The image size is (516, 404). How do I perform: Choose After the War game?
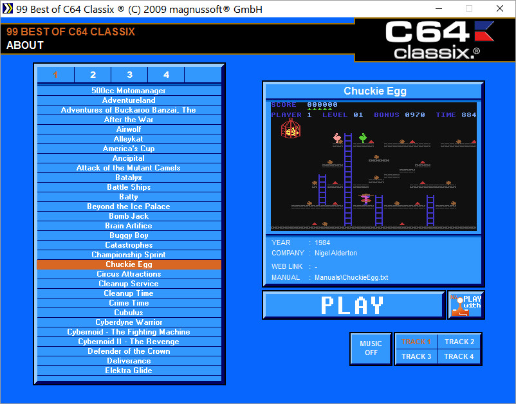(x=129, y=120)
